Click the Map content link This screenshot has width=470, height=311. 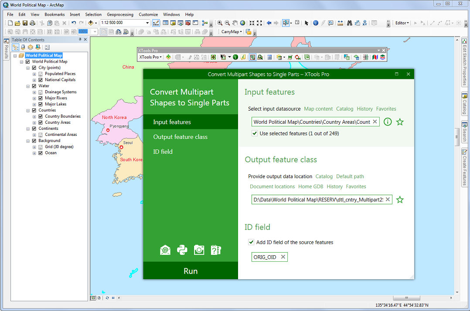point(318,109)
